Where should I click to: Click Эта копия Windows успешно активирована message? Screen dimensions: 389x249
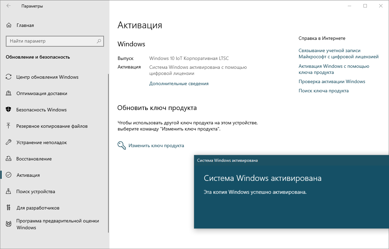coord(255,192)
